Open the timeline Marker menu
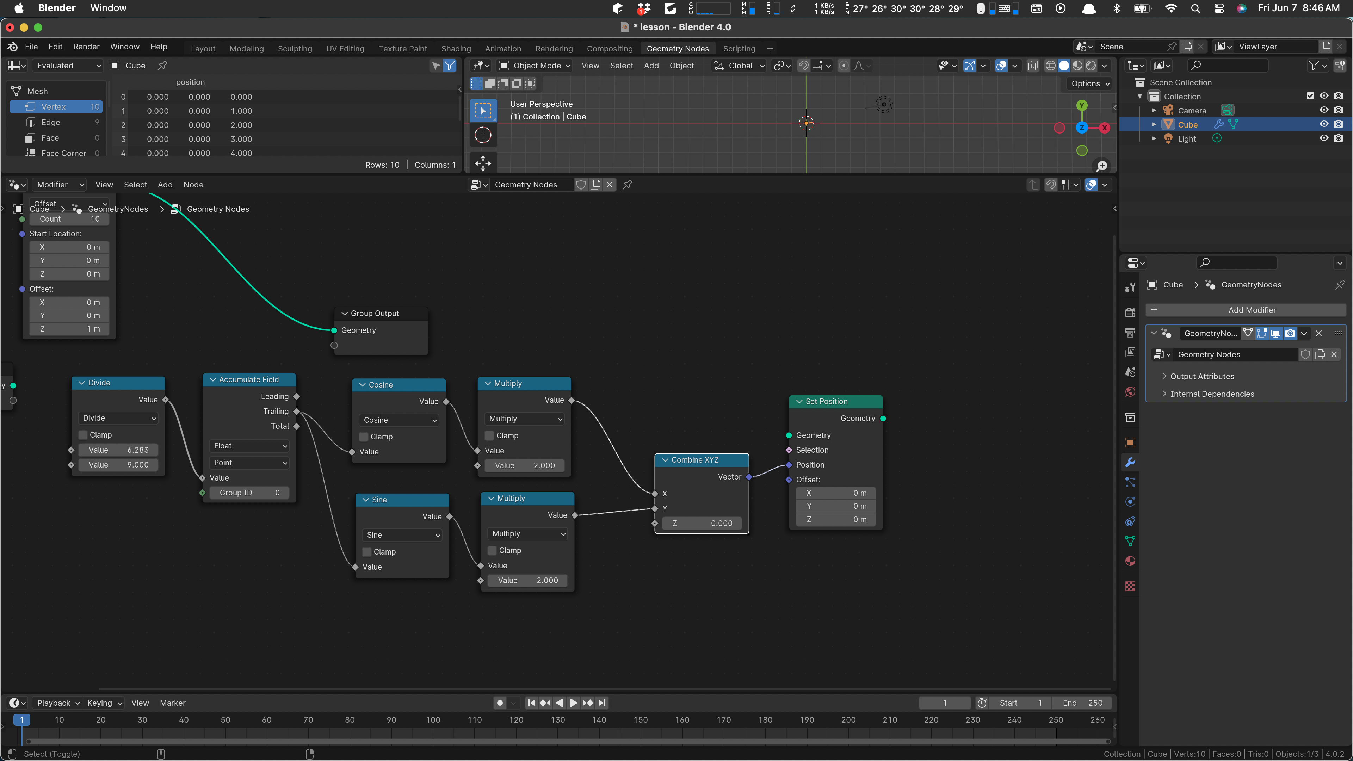Viewport: 1353px width, 761px height. (x=172, y=703)
